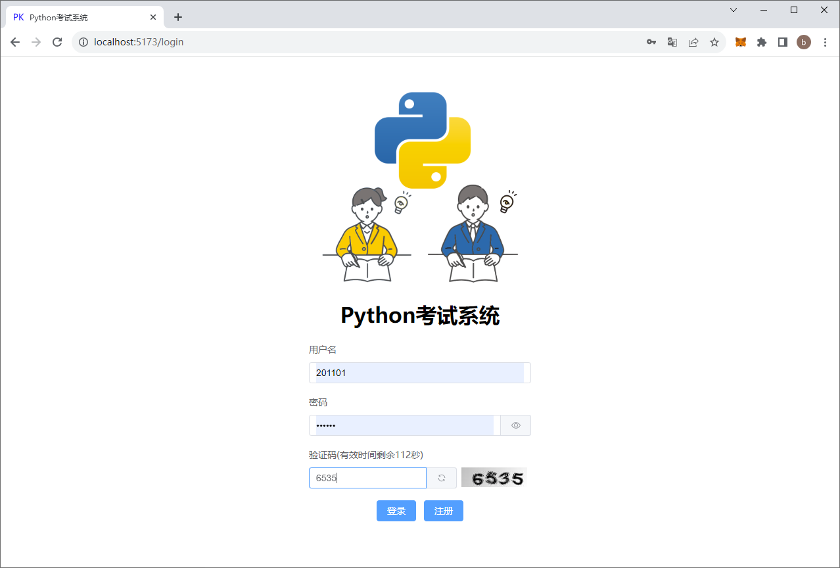840x568 pixels.
Task: Click the captcha image 6535
Action: pos(494,477)
